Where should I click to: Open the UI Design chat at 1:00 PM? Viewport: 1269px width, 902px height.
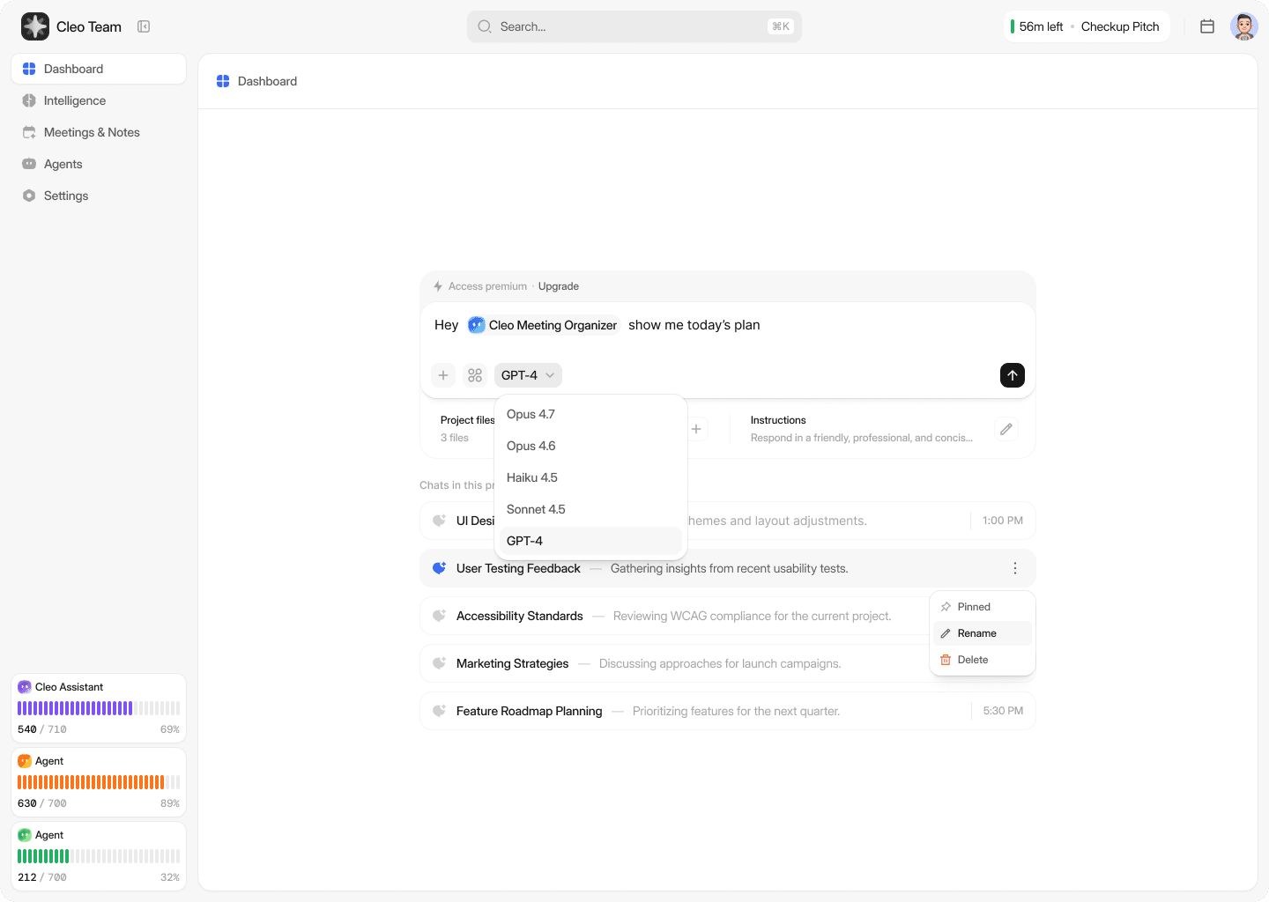coord(728,521)
